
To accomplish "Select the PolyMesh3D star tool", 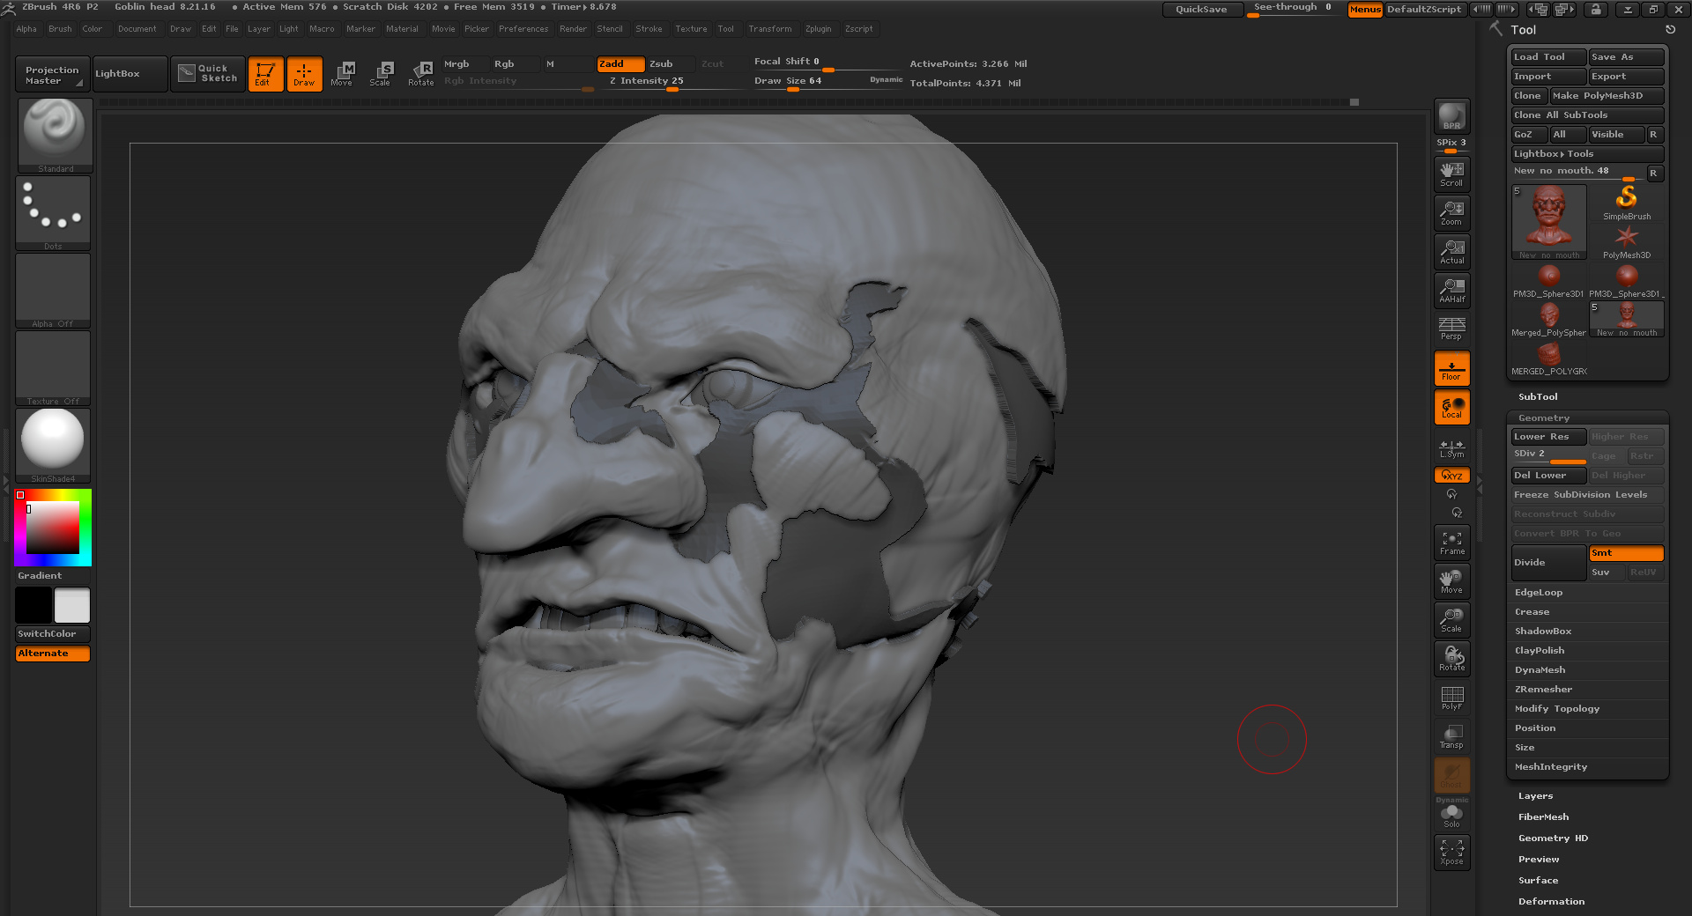I will click(x=1627, y=241).
